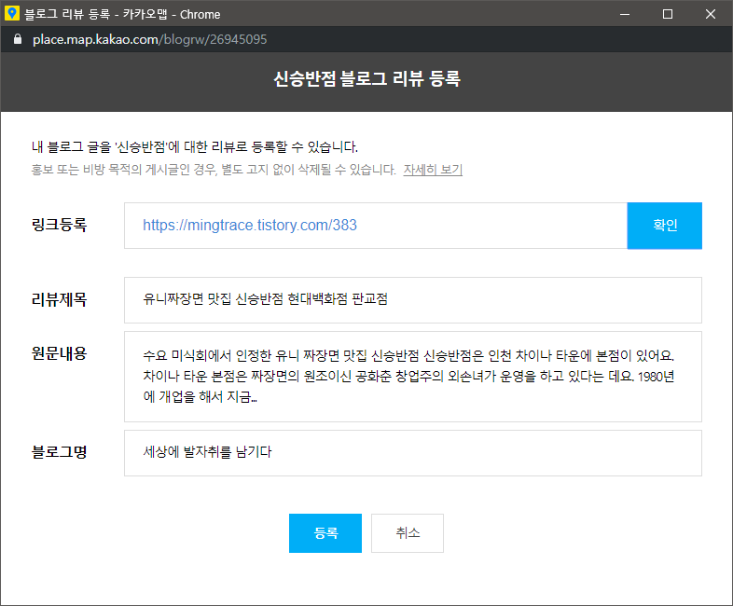Click the 내 블로그 글을 description sentence
This screenshot has height=606, width=733.
pyautogui.click(x=195, y=147)
